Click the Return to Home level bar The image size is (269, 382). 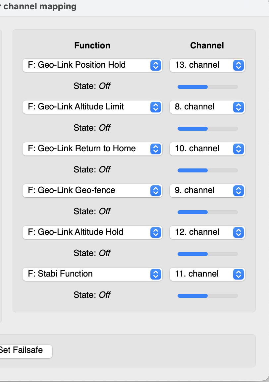[207, 170]
